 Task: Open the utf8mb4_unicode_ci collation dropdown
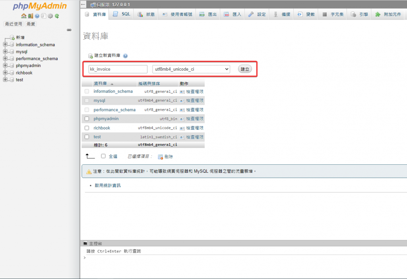pos(191,69)
